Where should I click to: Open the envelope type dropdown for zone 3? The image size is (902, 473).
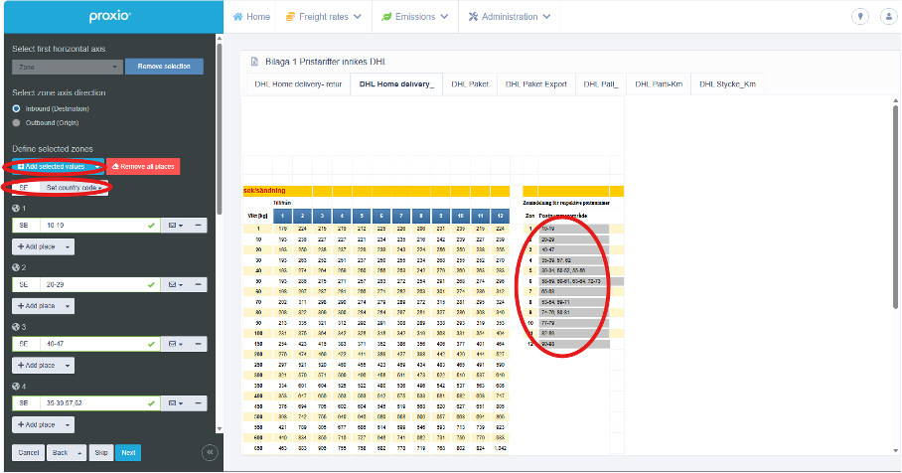176,344
